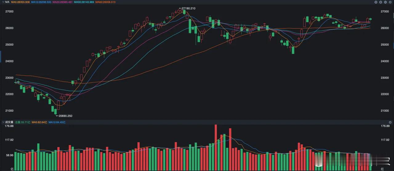
Task: Zoom out chart with minus icon
Action: click(385, 2)
